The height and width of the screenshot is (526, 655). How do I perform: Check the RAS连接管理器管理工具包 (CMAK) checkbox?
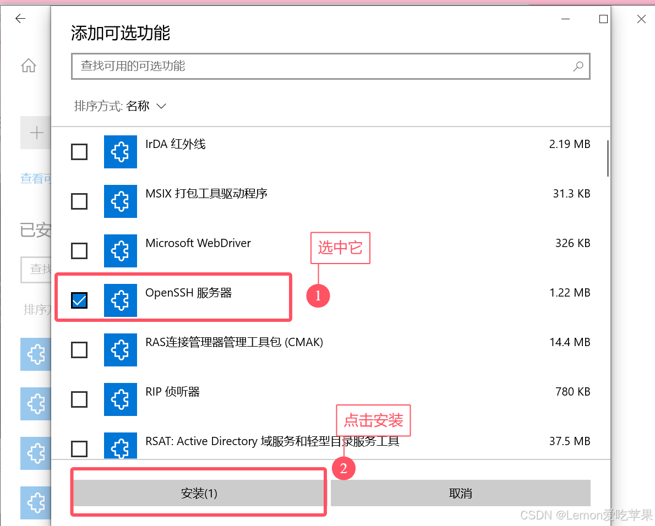click(x=79, y=350)
